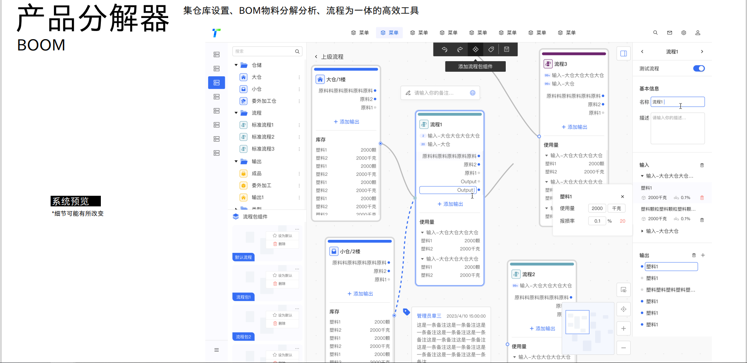747x363 pixels.
Task: Delete the 塑料颗粒 input row via trash icon
Action: [702, 220]
